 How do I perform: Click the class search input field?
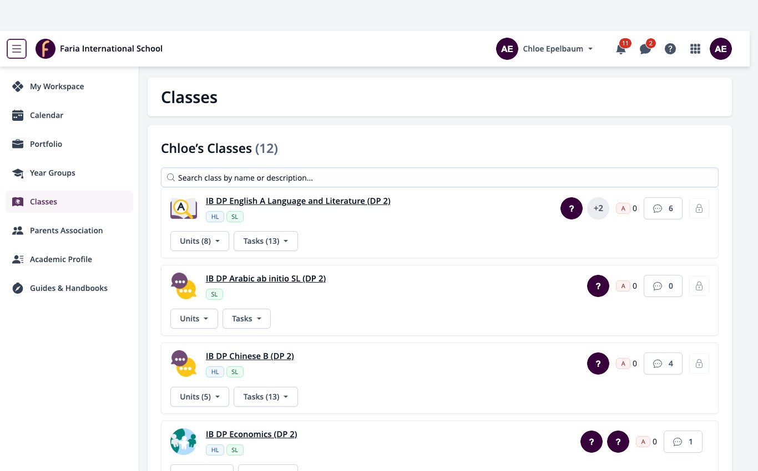(439, 178)
